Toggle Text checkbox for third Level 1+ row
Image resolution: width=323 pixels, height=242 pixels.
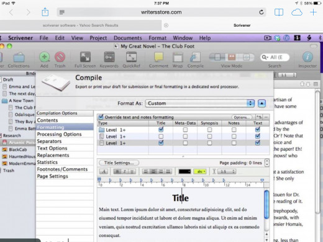(258, 143)
